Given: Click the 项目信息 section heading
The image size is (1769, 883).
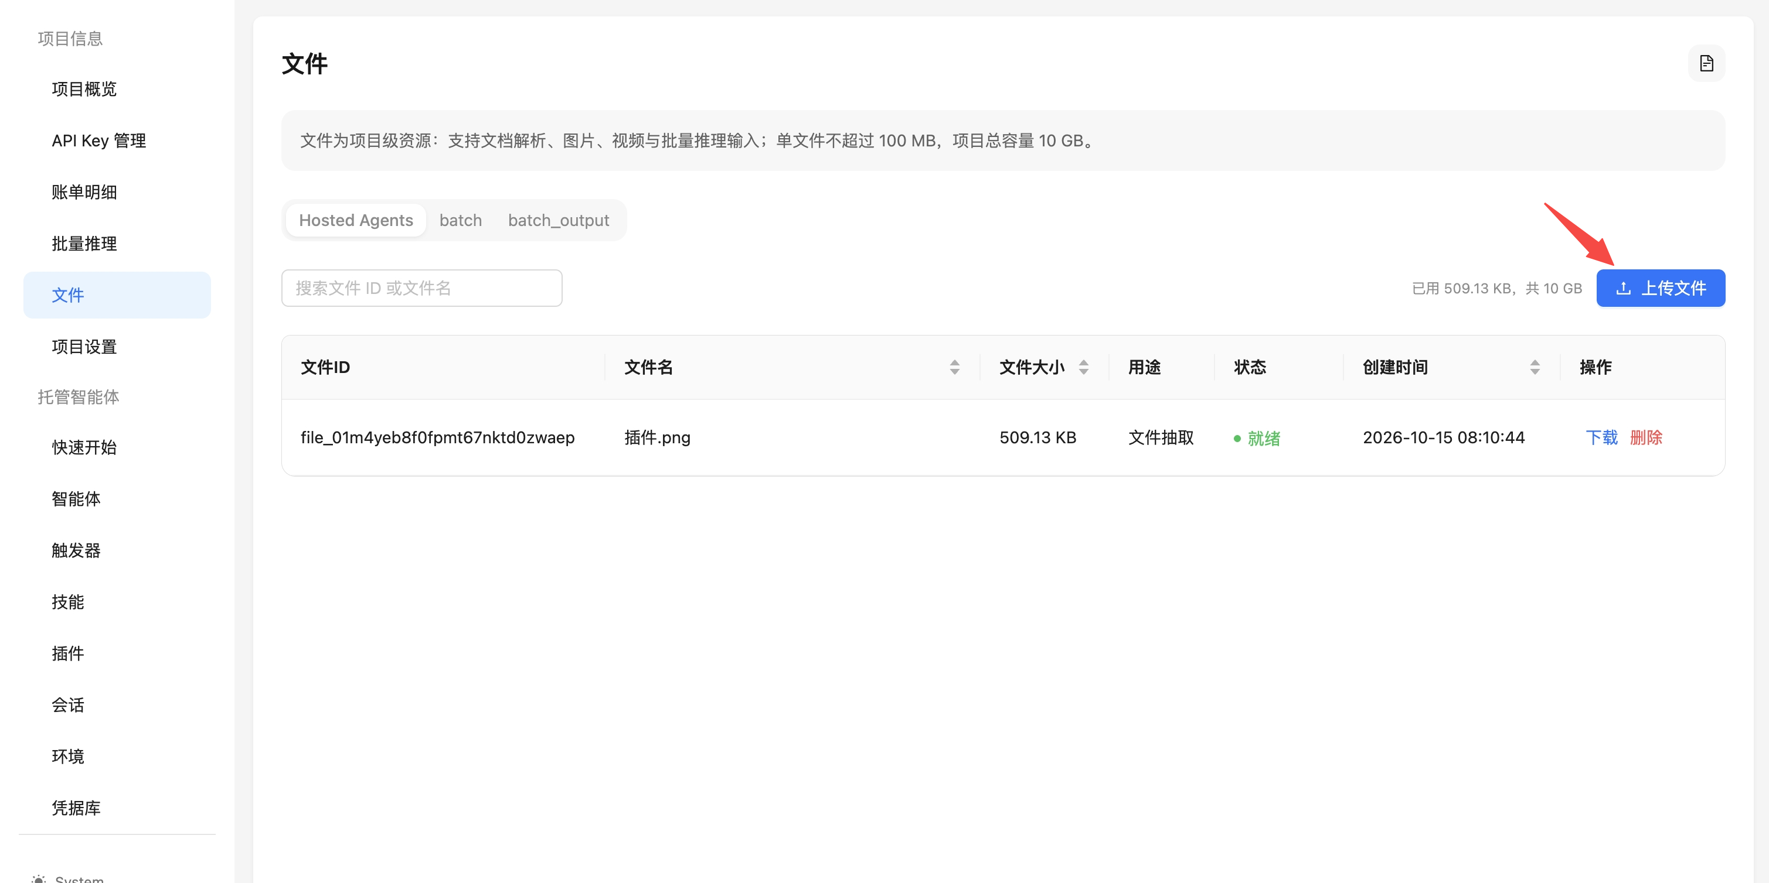Looking at the screenshot, I should [x=70, y=39].
